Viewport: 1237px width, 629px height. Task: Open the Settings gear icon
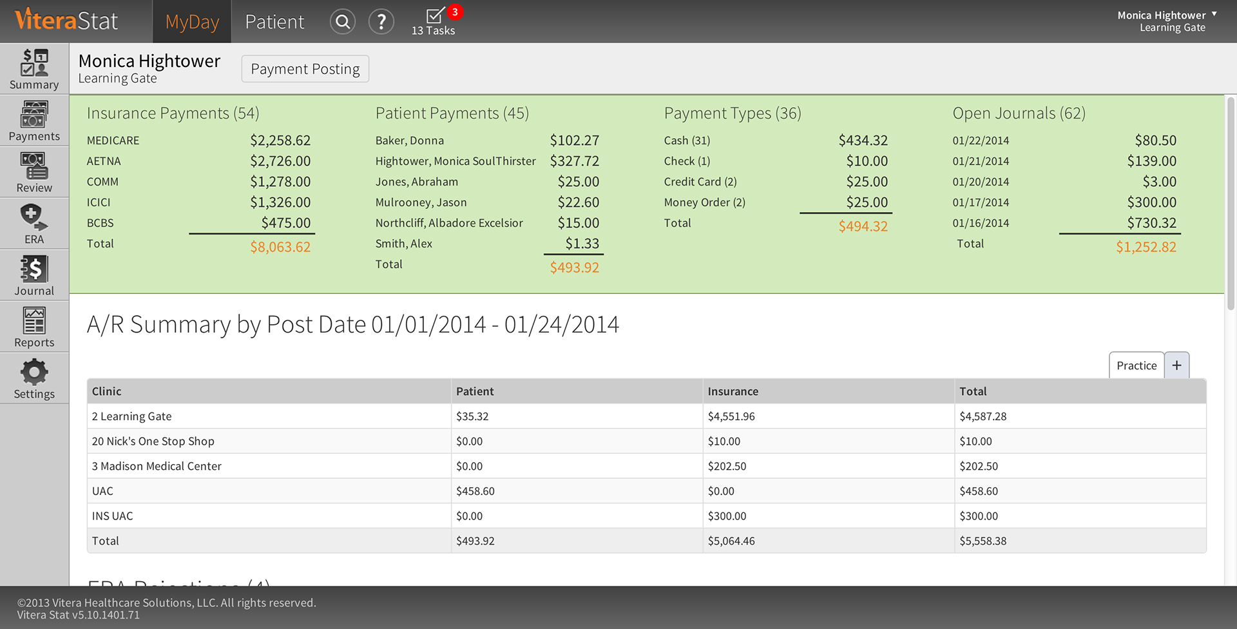[x=34, y=378]
